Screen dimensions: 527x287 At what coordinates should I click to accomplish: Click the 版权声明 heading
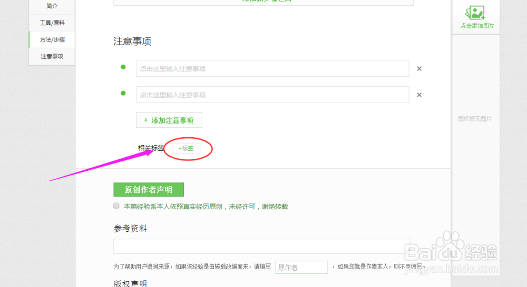point(130,283)
